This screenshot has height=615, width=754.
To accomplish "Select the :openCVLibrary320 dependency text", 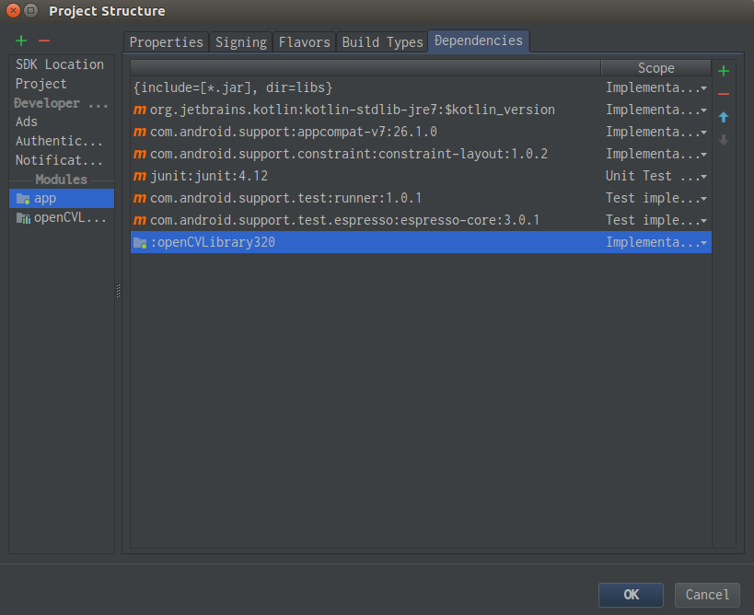I will [213, 243].
